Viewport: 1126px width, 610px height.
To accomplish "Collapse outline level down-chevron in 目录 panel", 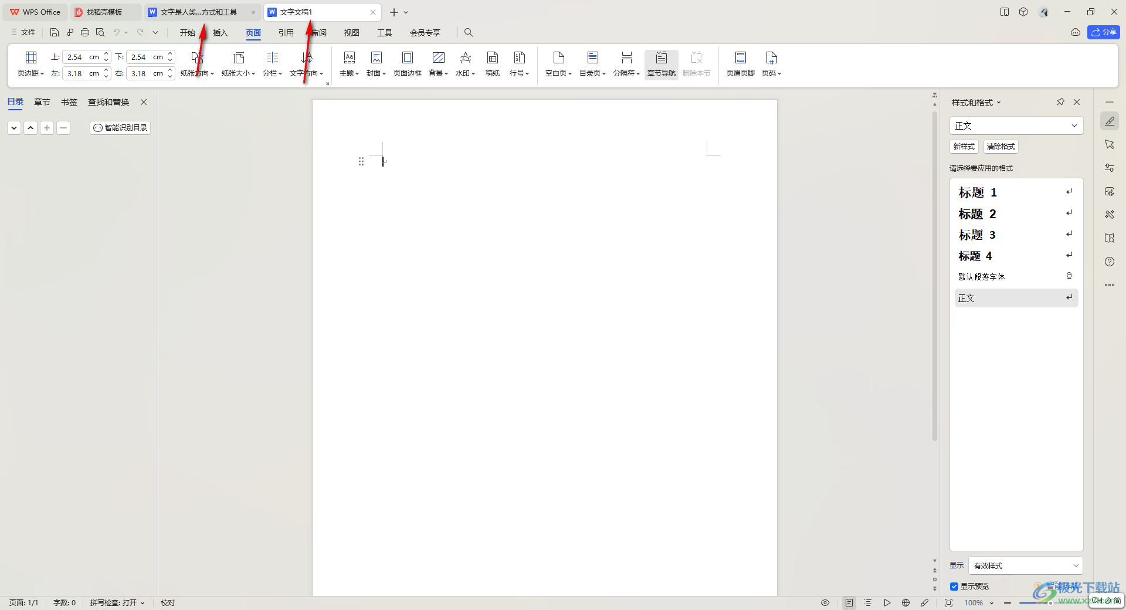I will 14,127.
